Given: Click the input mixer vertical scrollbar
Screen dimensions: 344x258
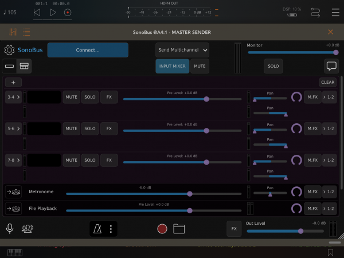Looking at the screenshot, I should pyautogui.click(x=341, y=132).
